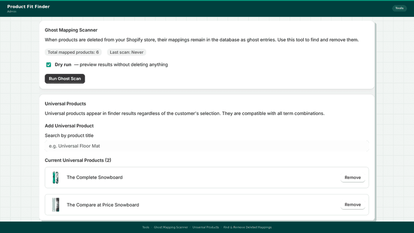Open the Tools pill in the header

click(x=399, y=8)
